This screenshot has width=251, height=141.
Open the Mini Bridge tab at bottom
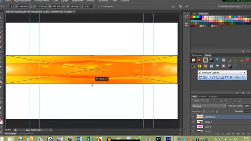tap(11, 134)
